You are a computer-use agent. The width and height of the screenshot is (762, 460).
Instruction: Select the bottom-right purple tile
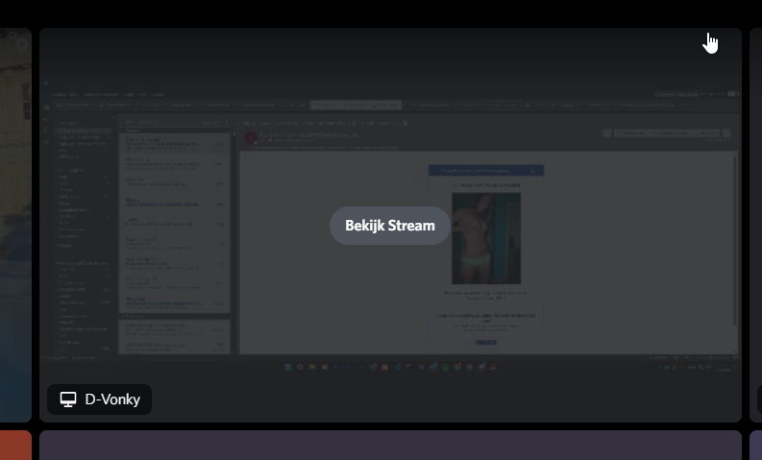[755, 446]
